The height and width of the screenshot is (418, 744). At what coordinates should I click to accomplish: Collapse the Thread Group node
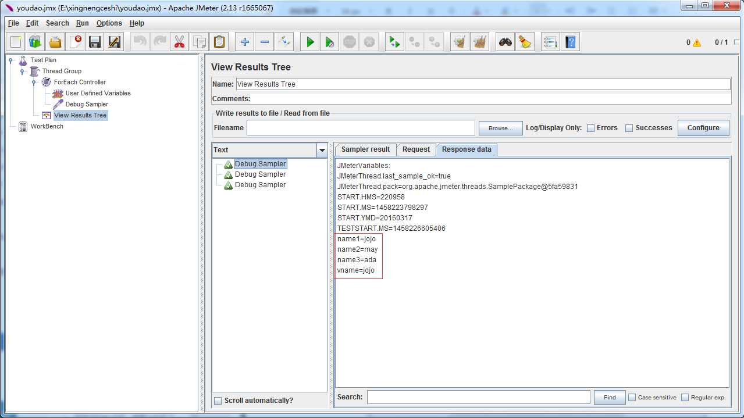pyautogui.click(x=23, y=72)
